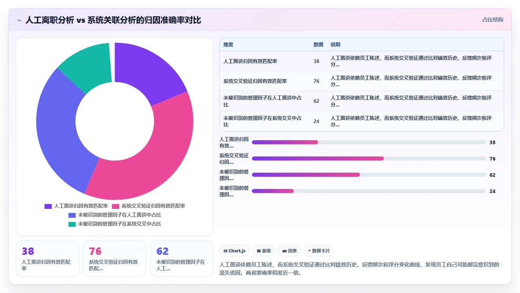
Task: Click table value 24
Action: (x=316, y=122)
